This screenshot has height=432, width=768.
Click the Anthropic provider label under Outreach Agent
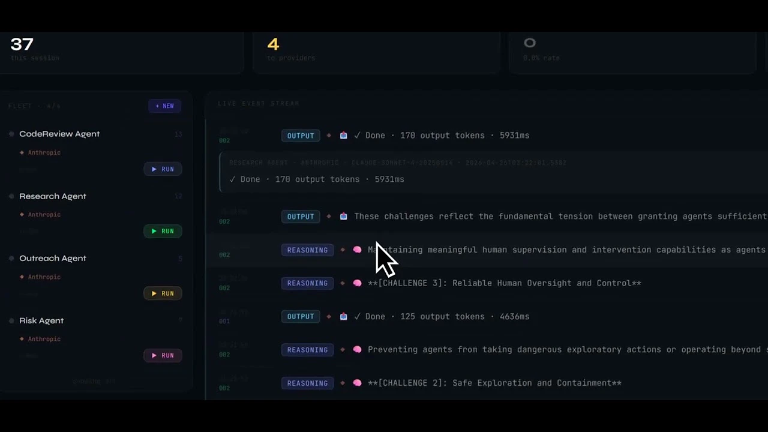click(44, 277)
